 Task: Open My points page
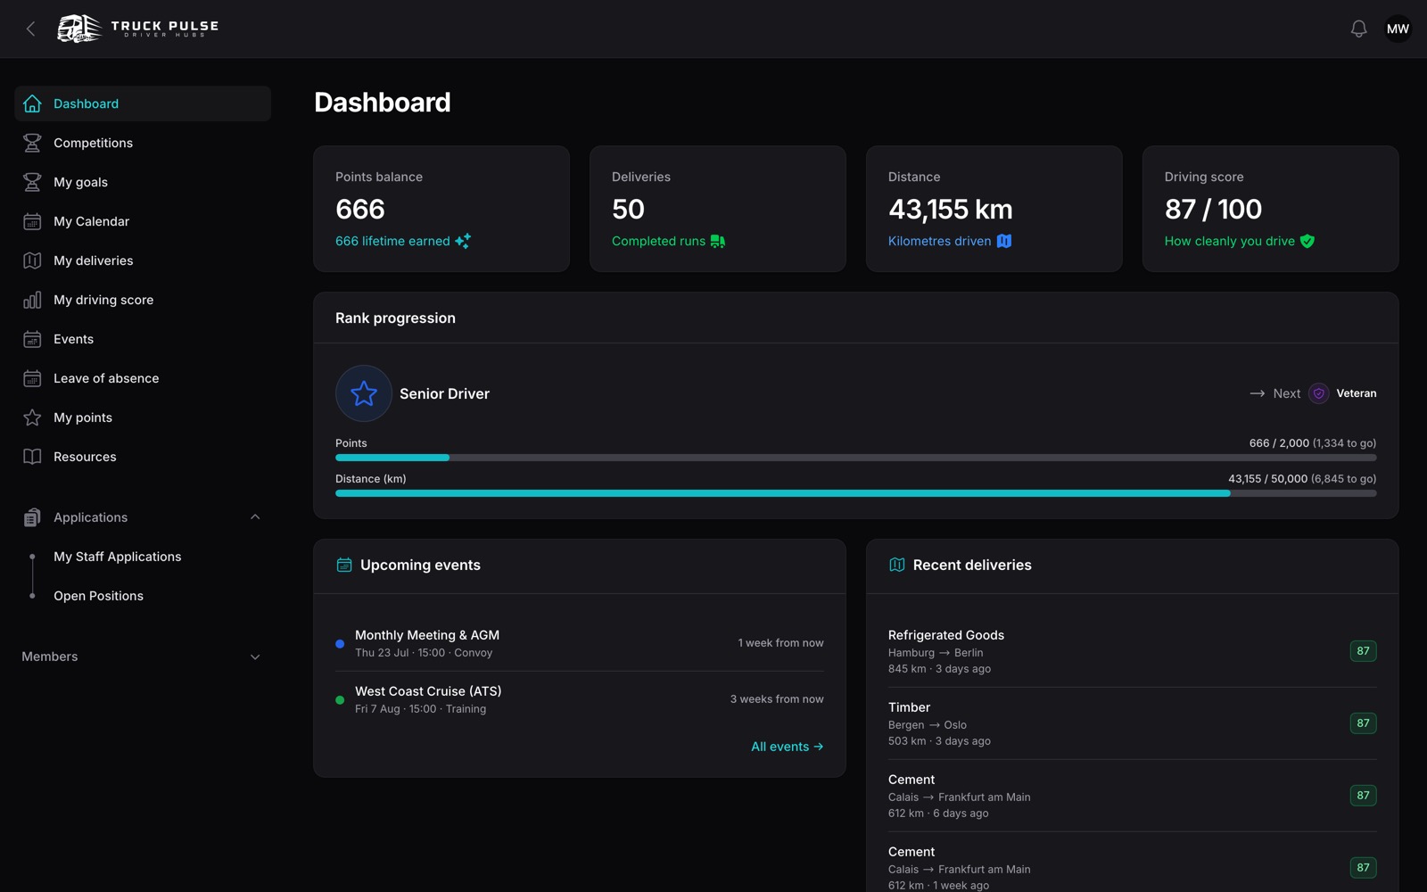[143, 417]
